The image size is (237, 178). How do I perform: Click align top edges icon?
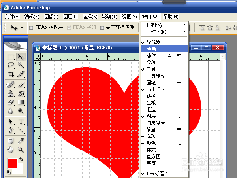click(x=202, y=28)
